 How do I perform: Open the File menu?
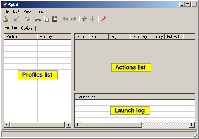pyautogui.click(x=6, y=11)
